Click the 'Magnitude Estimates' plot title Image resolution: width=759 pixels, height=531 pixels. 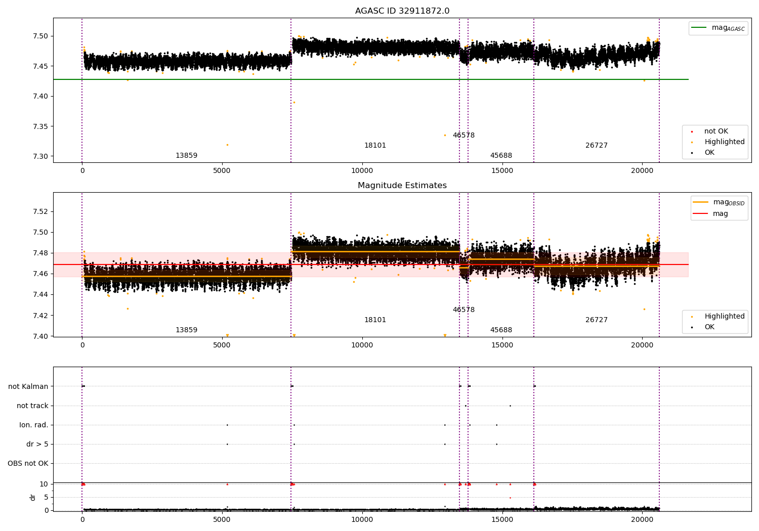pyautogui.click(x=402, y=186)
